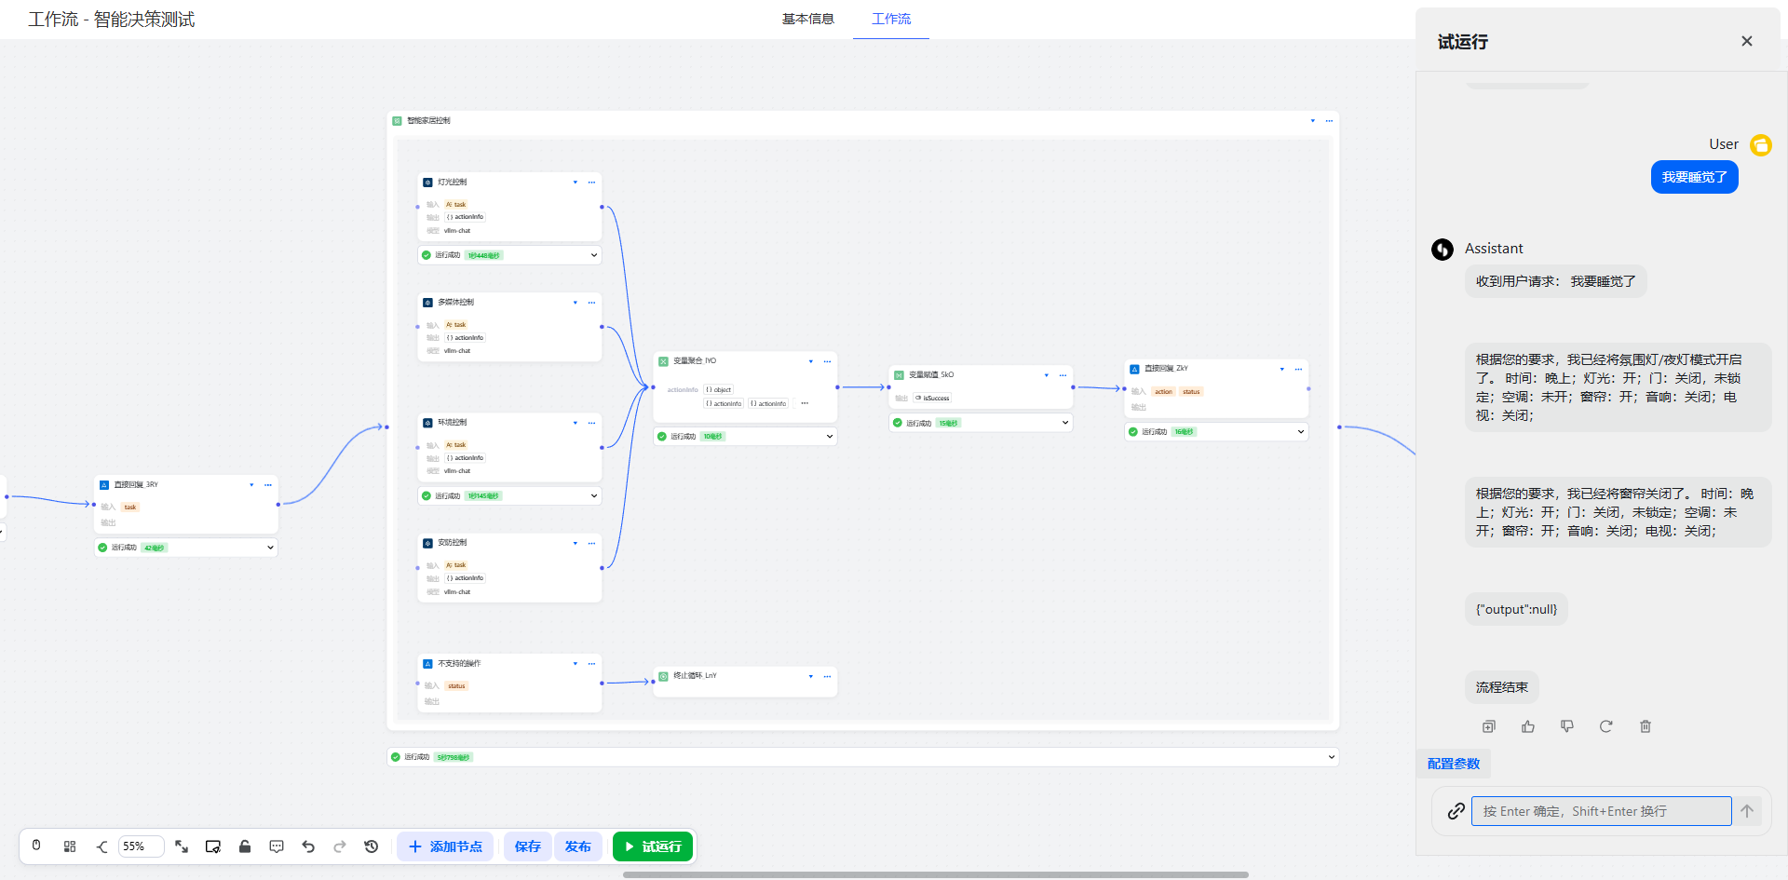Click the attachment link icon in chat
The width and height of the screenshot is (1788, 880).
click(x=1456, y=811)
